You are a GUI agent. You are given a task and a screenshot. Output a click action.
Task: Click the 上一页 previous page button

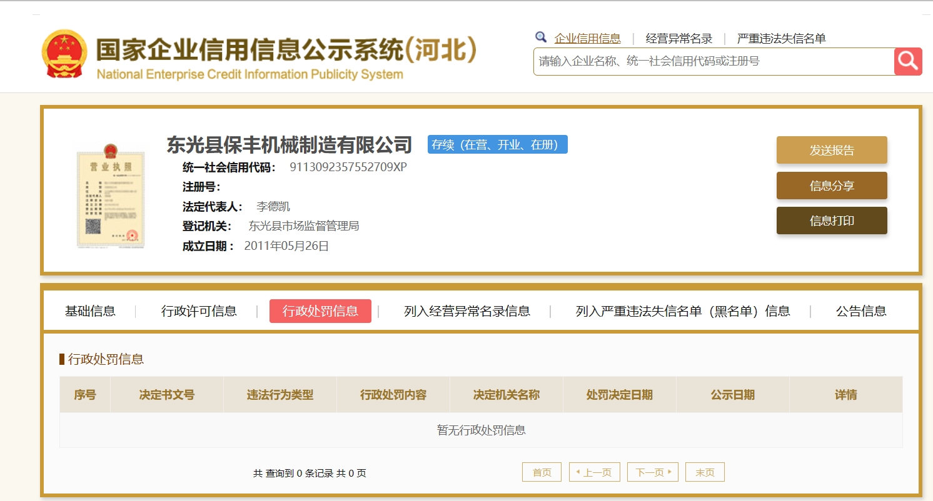[594, 472]
